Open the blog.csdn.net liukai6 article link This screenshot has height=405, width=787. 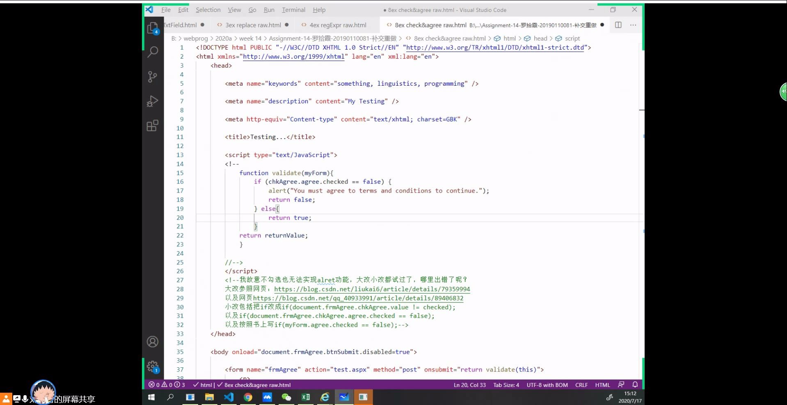pyautogui.click(x=372, y=289)
